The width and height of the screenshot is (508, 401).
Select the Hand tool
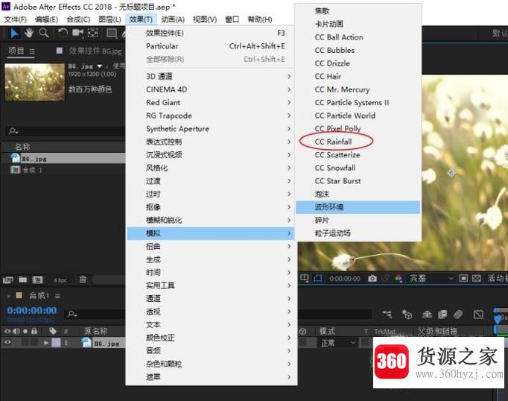click(29, 33)
